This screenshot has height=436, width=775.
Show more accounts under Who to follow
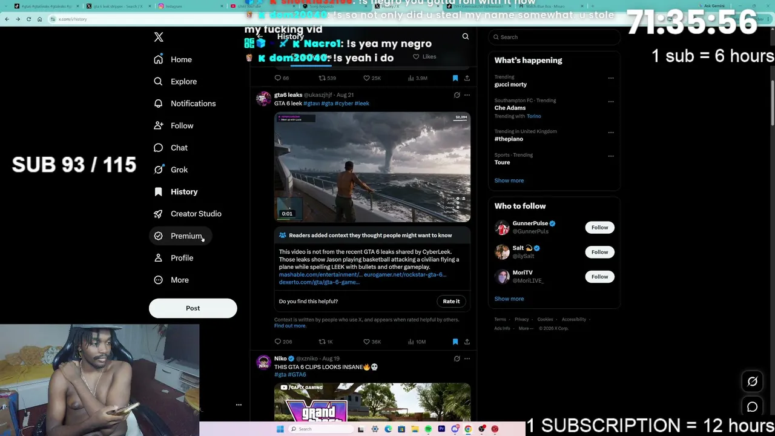[509, 299]
